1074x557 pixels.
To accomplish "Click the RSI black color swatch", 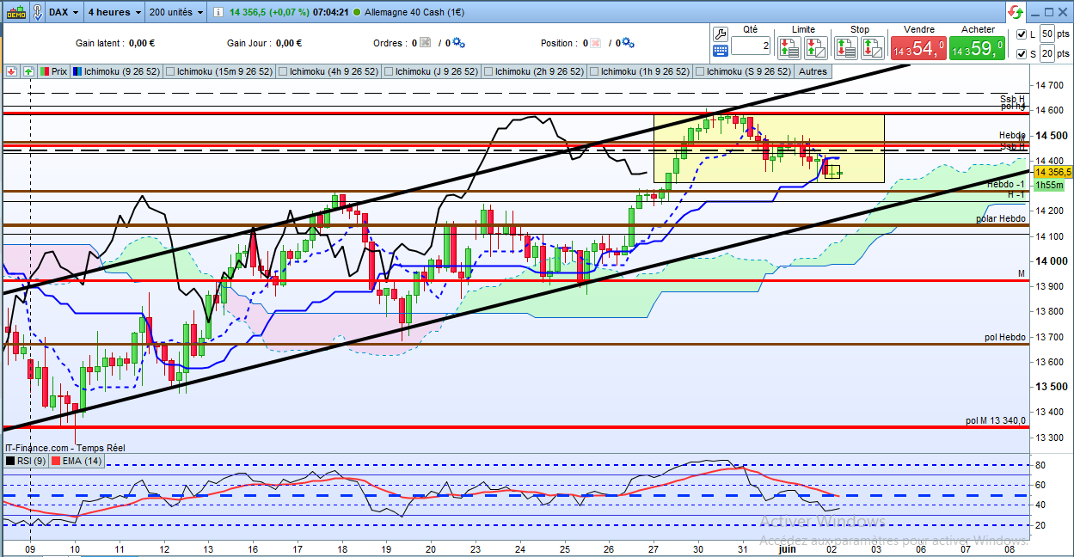I will [10, 462].
